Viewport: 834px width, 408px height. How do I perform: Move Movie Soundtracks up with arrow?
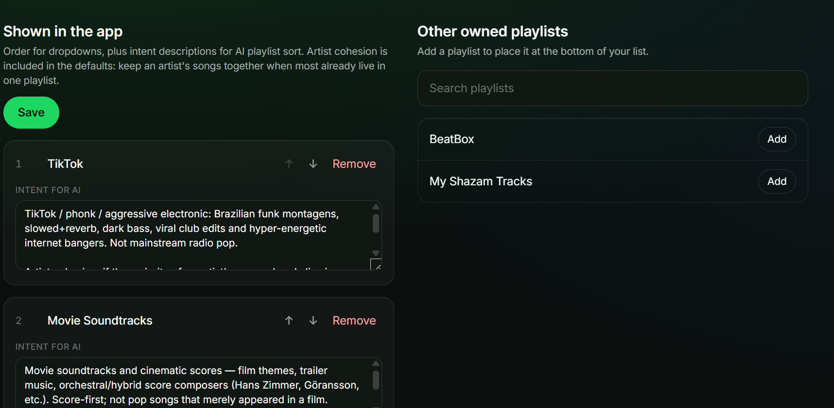point(289,321)
